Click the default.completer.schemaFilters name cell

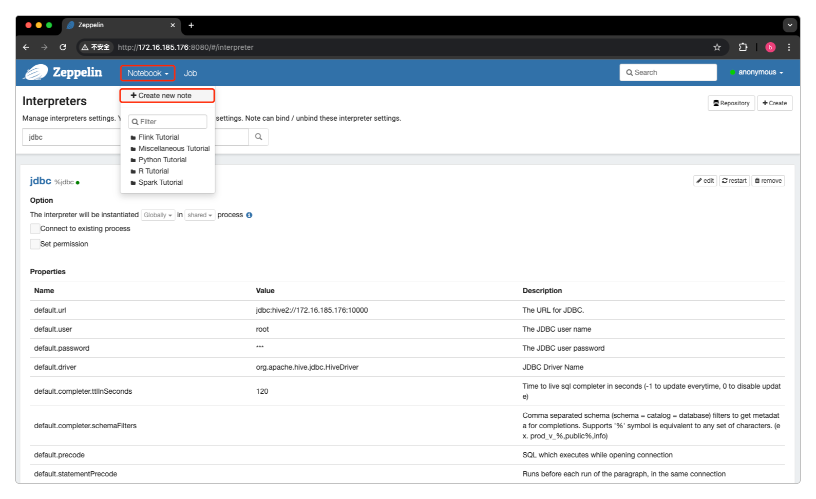coord(85,426)
